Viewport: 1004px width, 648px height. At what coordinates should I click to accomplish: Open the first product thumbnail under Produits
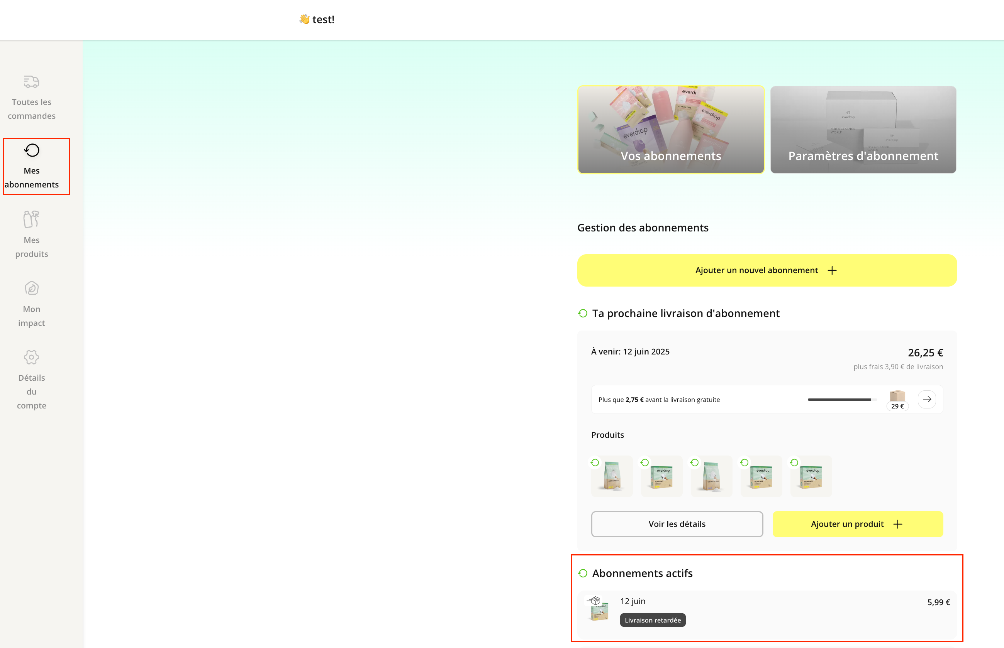612,476
